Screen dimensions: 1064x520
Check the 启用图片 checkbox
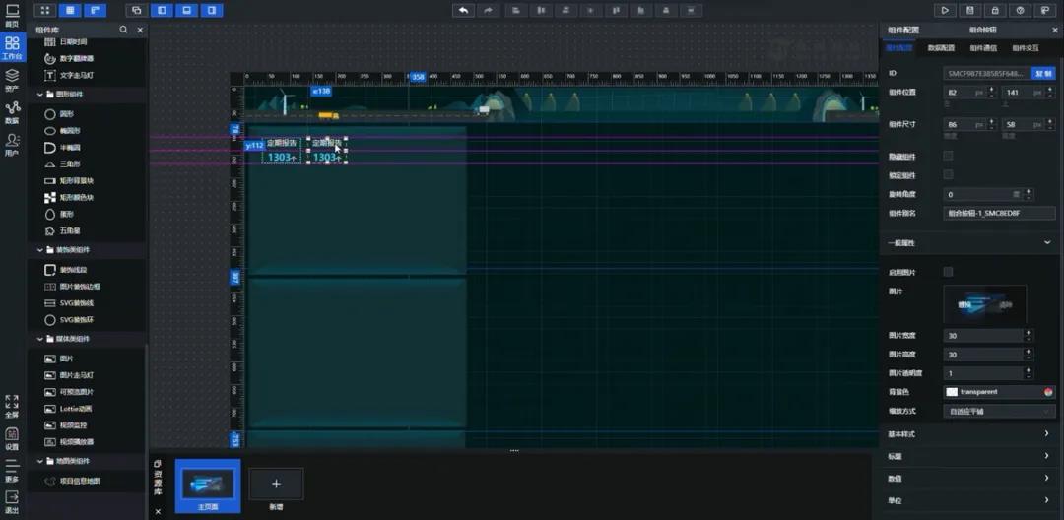coord(948,272)
